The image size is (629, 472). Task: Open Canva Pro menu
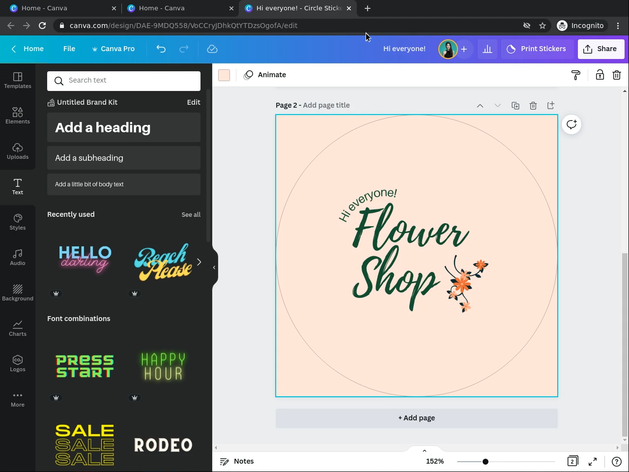point(114,49)
